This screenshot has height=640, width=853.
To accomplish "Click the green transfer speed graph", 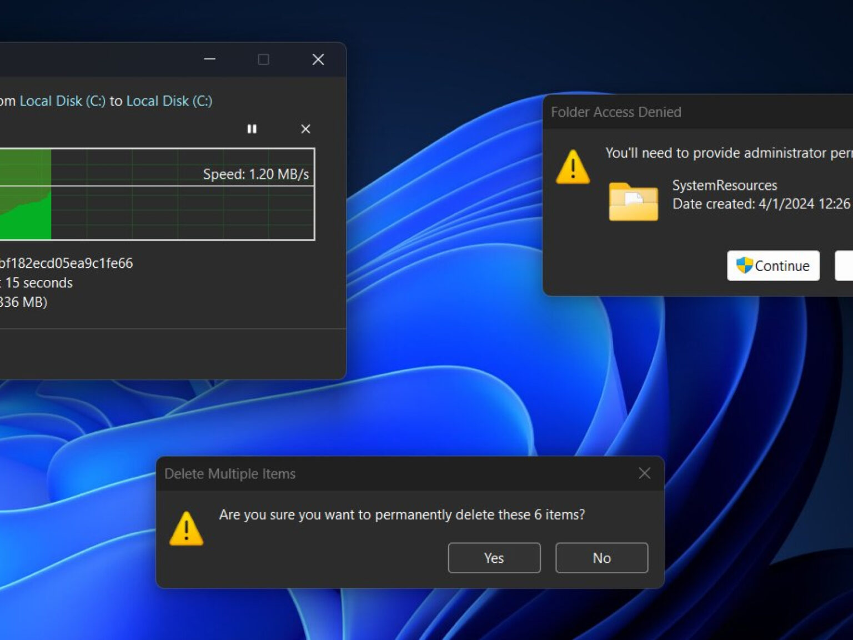I will 25,211.
